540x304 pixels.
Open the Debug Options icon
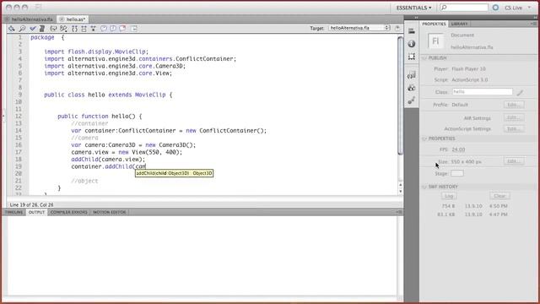coord(63,29)
